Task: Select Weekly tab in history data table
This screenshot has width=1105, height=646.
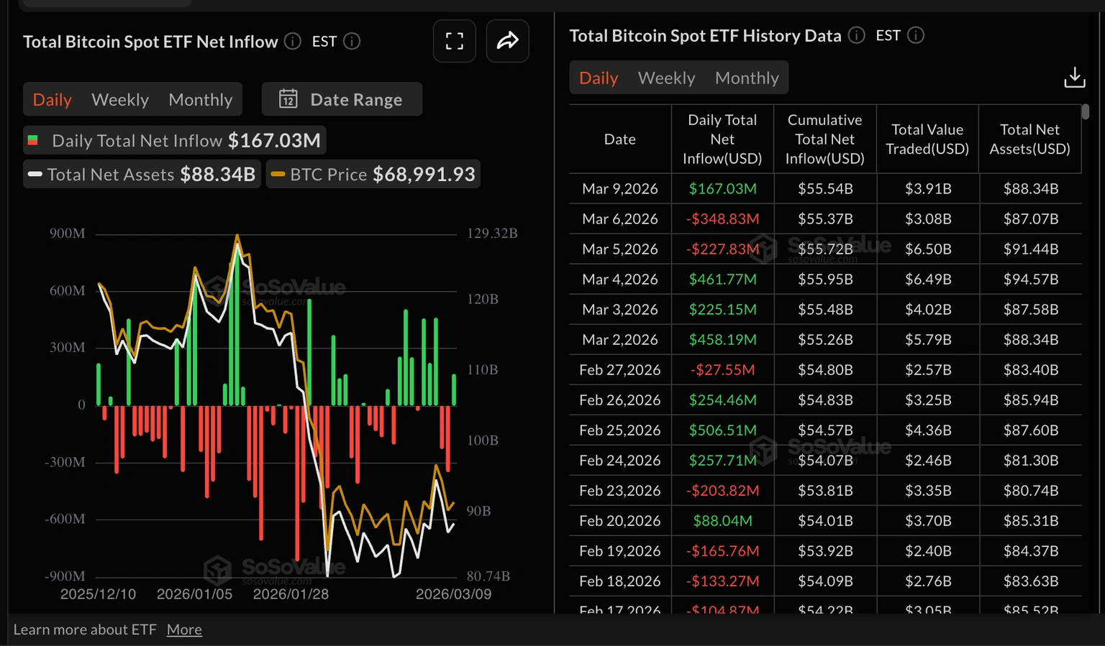Action: 667,78
